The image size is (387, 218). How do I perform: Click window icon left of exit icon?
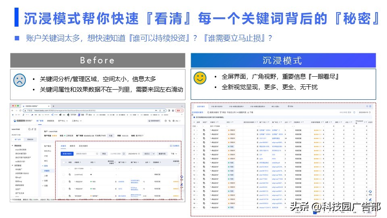pos(367,106)
